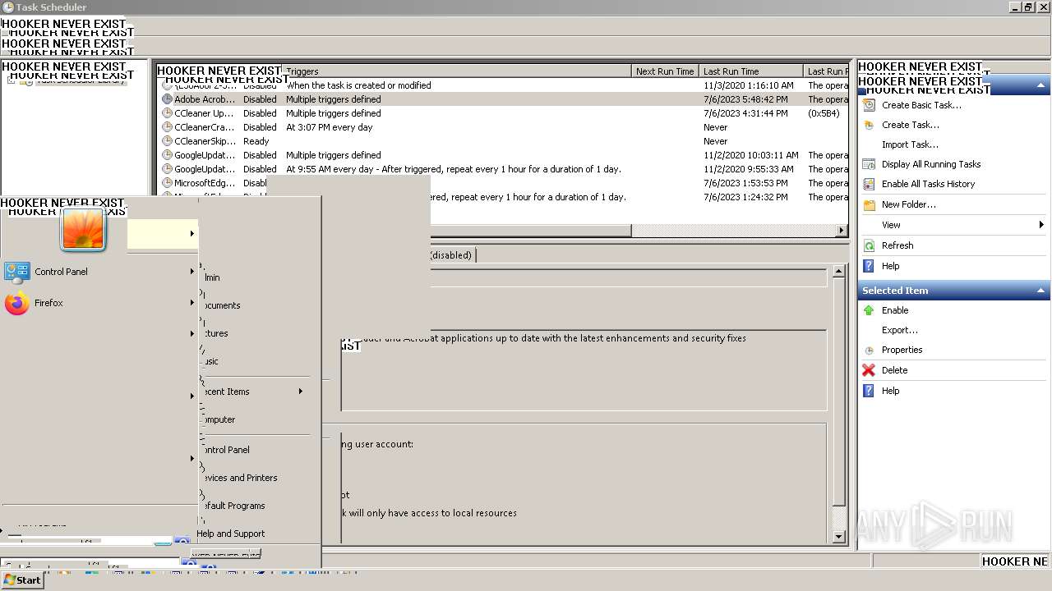Open the pinned Control Panel icon in Start menu
The height and width of the screenshot is (591, 1052).
(x=17, y=272)
